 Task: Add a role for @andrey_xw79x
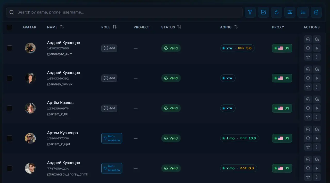(109, 78)
